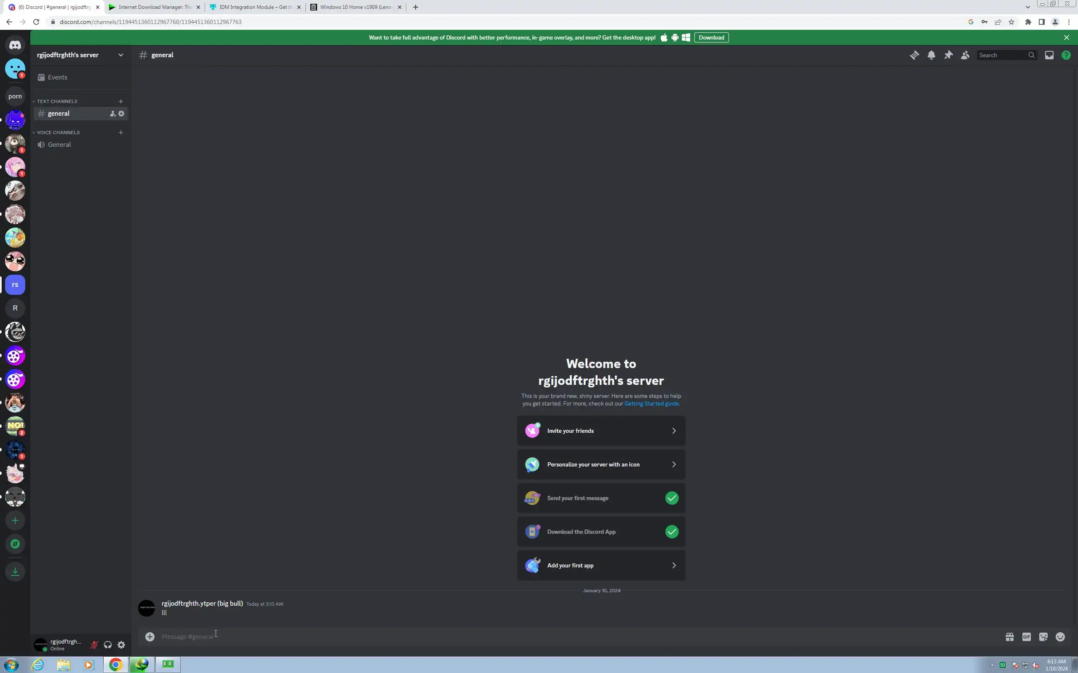Viewport: 1078px width, 673px height.
Task: Collapse the VOICE CHANNELS category
Action: pos(58,132)
